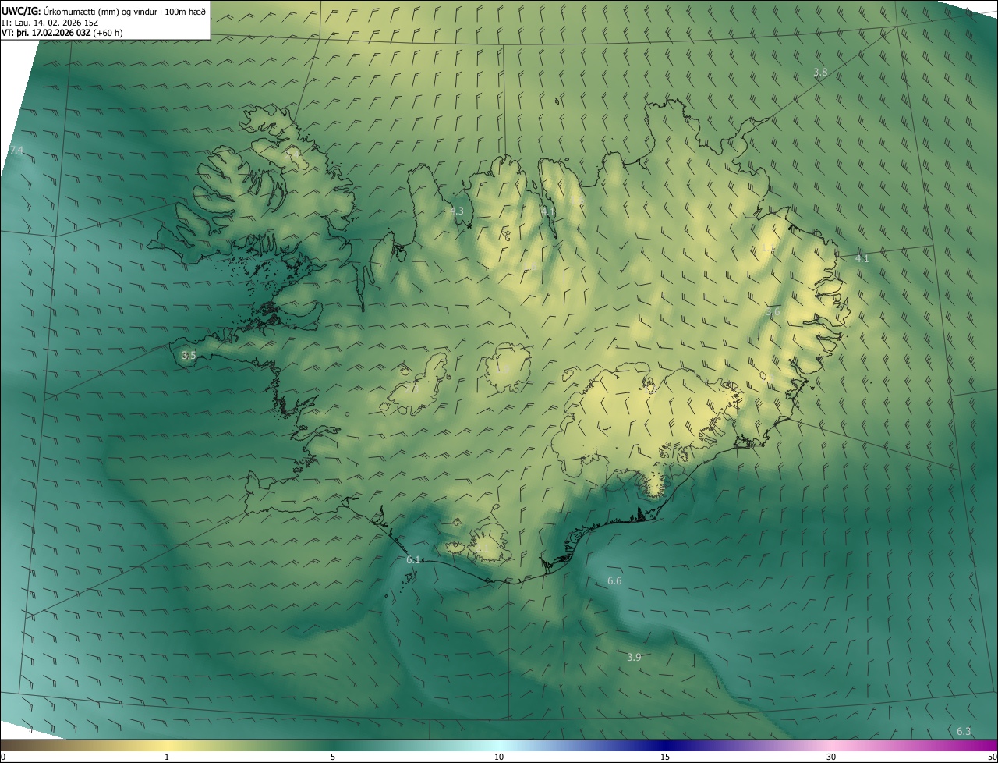
Task: Click the 3.8 value label on the map
Action: 820,72
